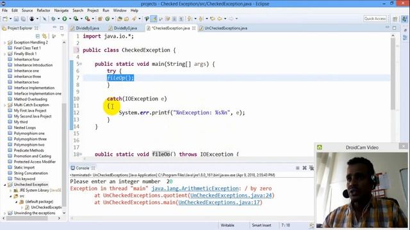The width and height of the screenshot is (410, 230).
Task: Expand Unwinding the exceptions project
Action: coord(4,213)
